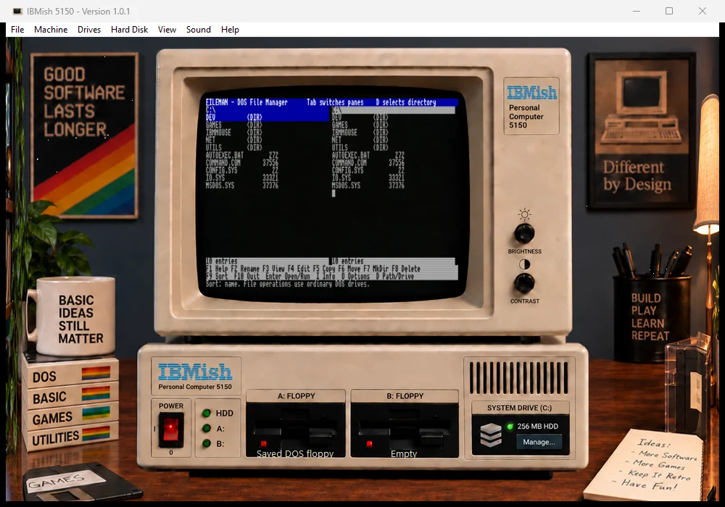Select GAMES directory in right pane
Screen dimensions: 725x507
[393, 125]
